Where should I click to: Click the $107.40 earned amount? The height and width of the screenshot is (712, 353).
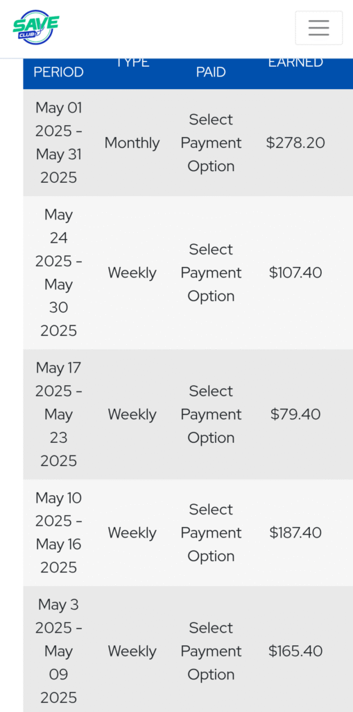pyautogui.click(x=295, y=273)
